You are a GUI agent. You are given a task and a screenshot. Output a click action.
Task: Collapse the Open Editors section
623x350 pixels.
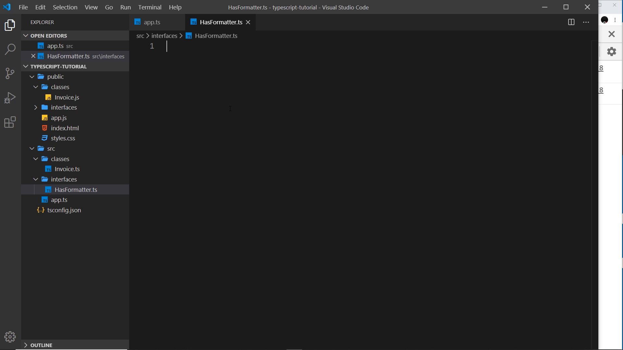26,36
